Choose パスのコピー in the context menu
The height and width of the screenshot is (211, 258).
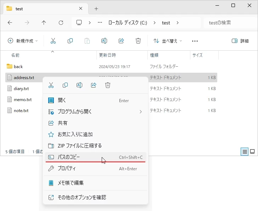(x=95, y=157)
